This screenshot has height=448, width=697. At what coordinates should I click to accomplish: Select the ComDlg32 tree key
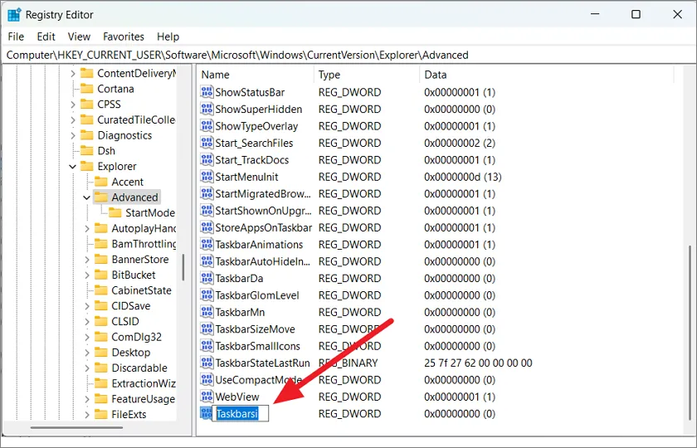[136, 337]
